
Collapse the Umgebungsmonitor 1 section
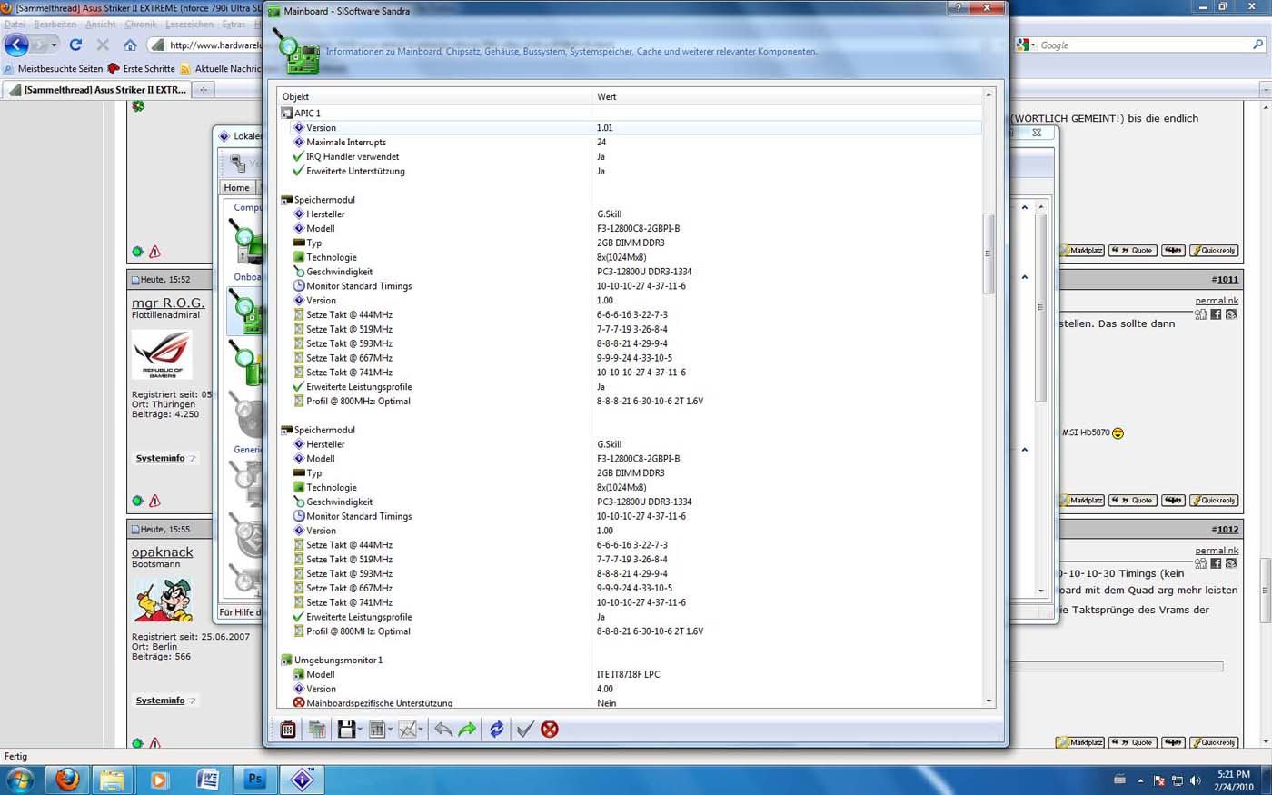[x=286, y=661]
